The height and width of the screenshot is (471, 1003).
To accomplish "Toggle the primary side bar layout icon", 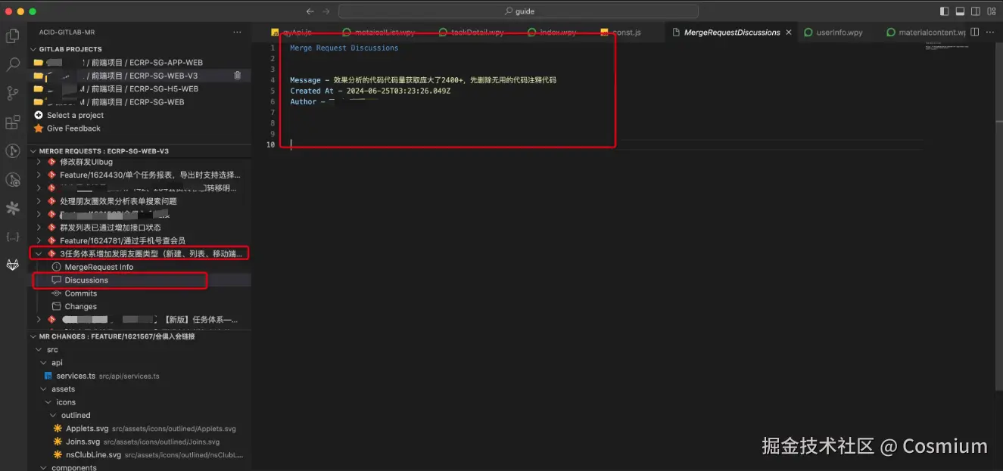I will (944, 11).
